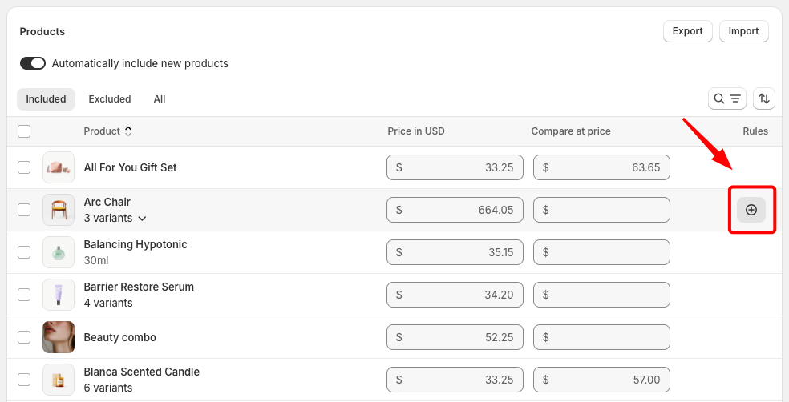The image size is (789, 402).
Task: Expand Arc Chair 3 variants
Action: point(115,218)
